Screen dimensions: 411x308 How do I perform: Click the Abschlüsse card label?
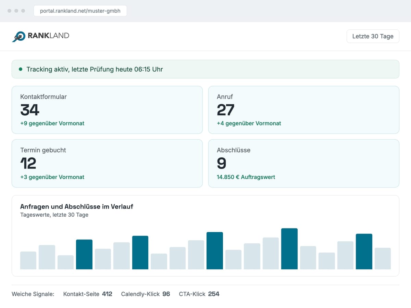click(x=234, y=150)
